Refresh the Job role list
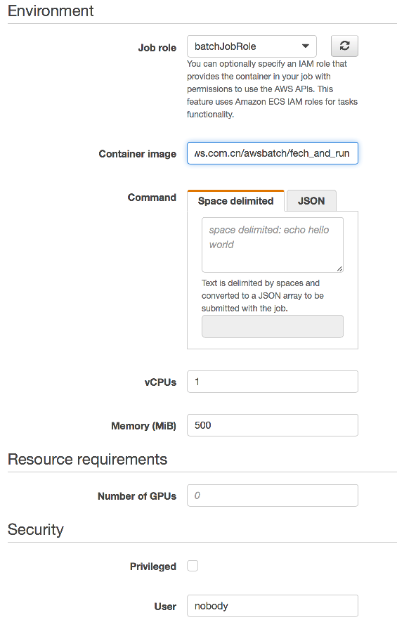The image size is (397, 634). point(344,46)
